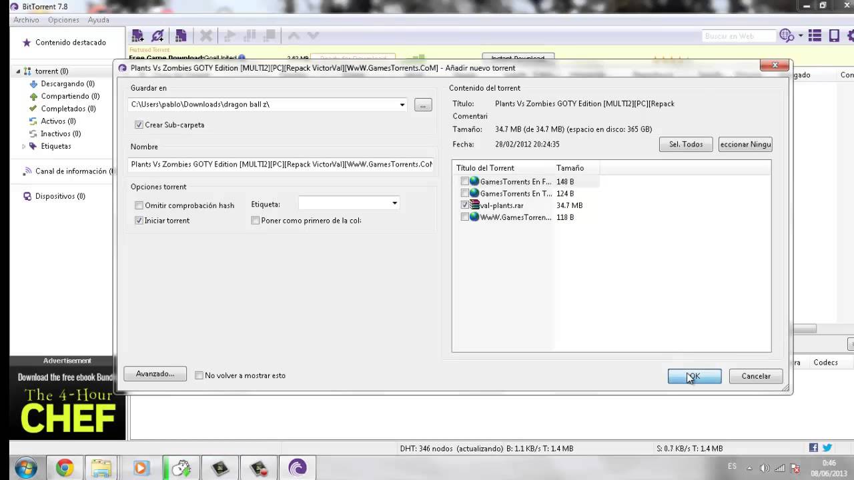854x480 pixels.
Task: Click the Stop torrent toolbar icon
Action: [x=270, y=36]
